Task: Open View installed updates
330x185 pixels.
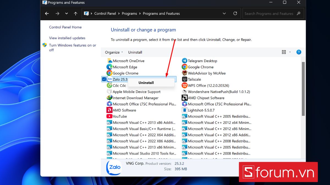Action: pyautogui.click(x=67, y=38)
